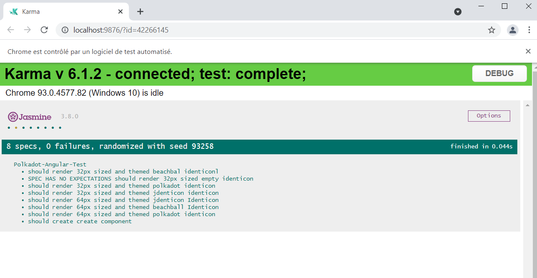Open the Polkadot-Angular-Test suite link

pyautogui.click(x=50, y=164)
